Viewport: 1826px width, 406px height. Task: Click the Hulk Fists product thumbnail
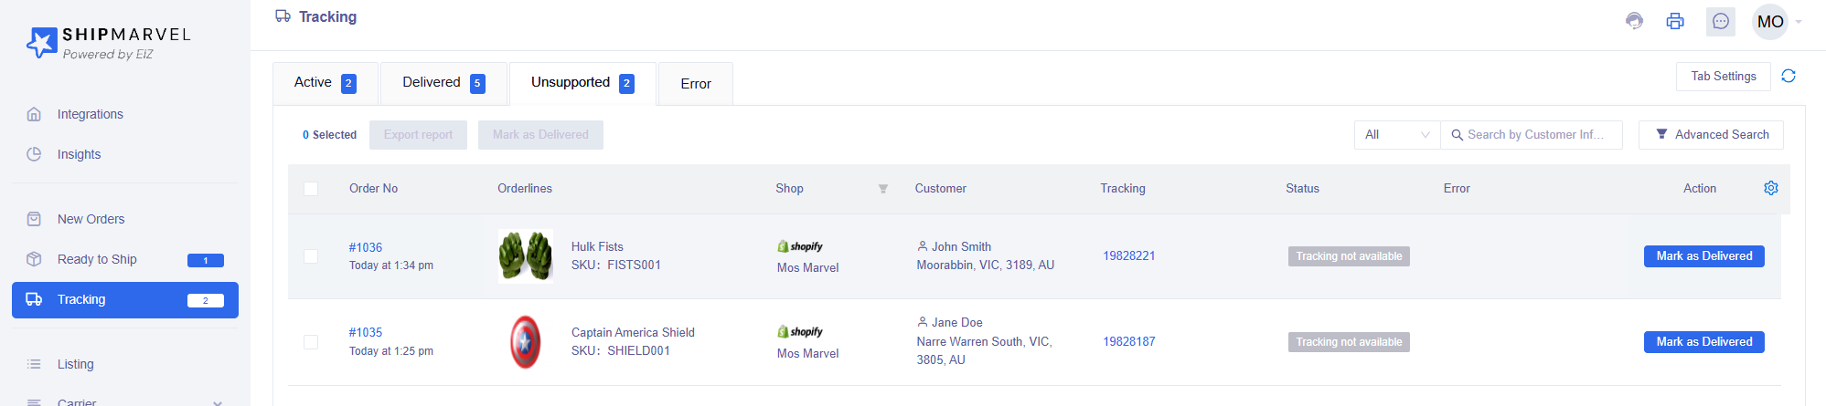coord(526,256)
